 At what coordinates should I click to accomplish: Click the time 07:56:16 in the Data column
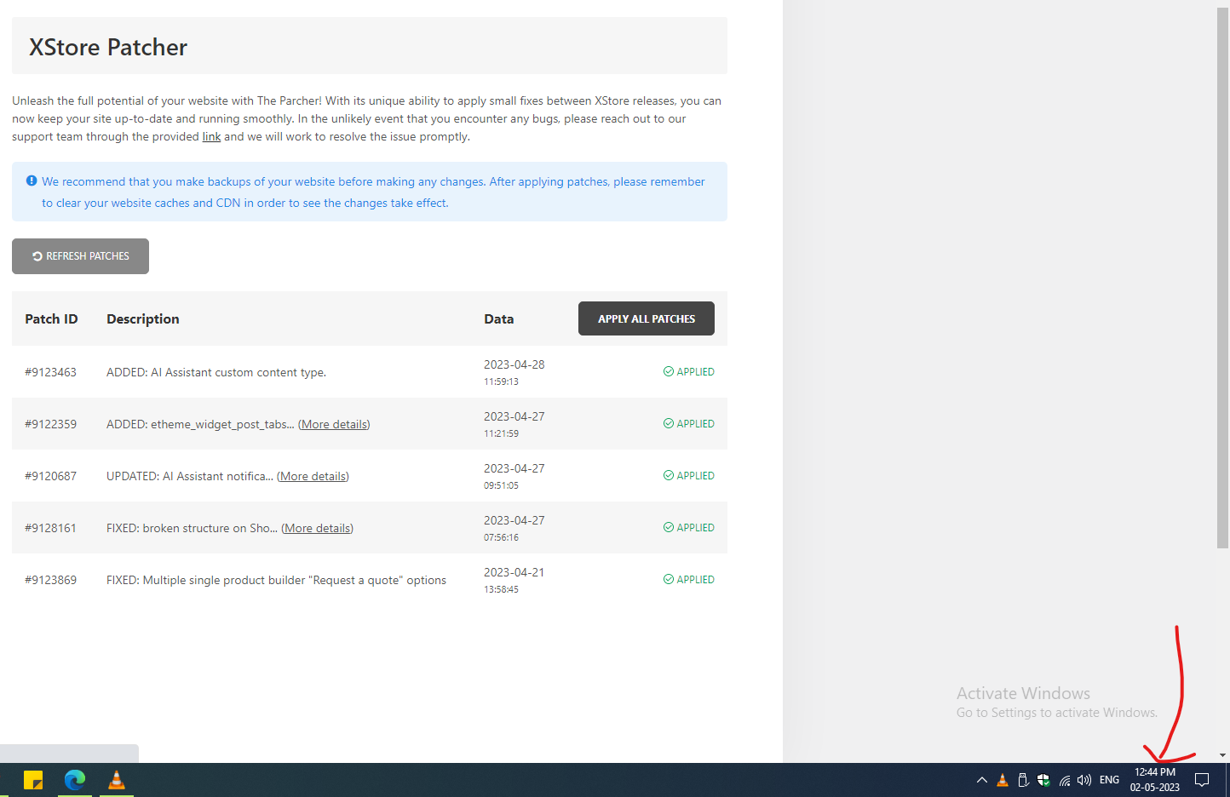(501, 537)
